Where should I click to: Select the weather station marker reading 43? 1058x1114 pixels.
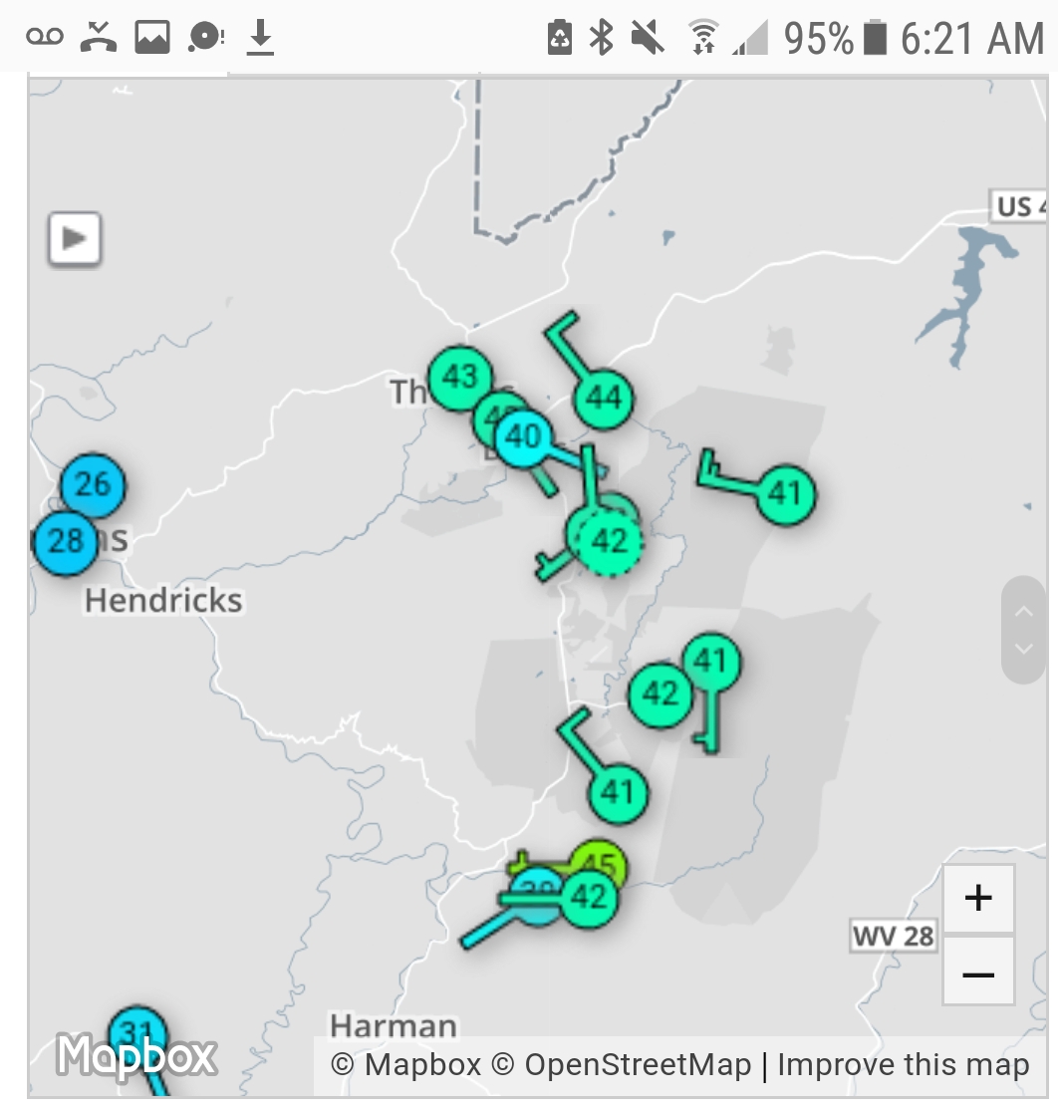[459, 378]
